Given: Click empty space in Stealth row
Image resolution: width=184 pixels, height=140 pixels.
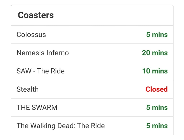Looking at the screenshot, I should (91, 89).
